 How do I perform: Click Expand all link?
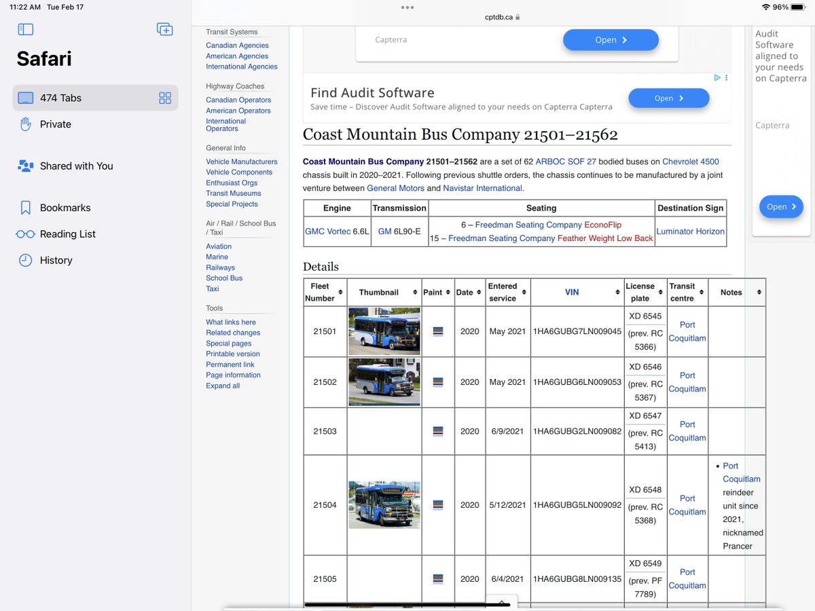click(x=223, y=386)
